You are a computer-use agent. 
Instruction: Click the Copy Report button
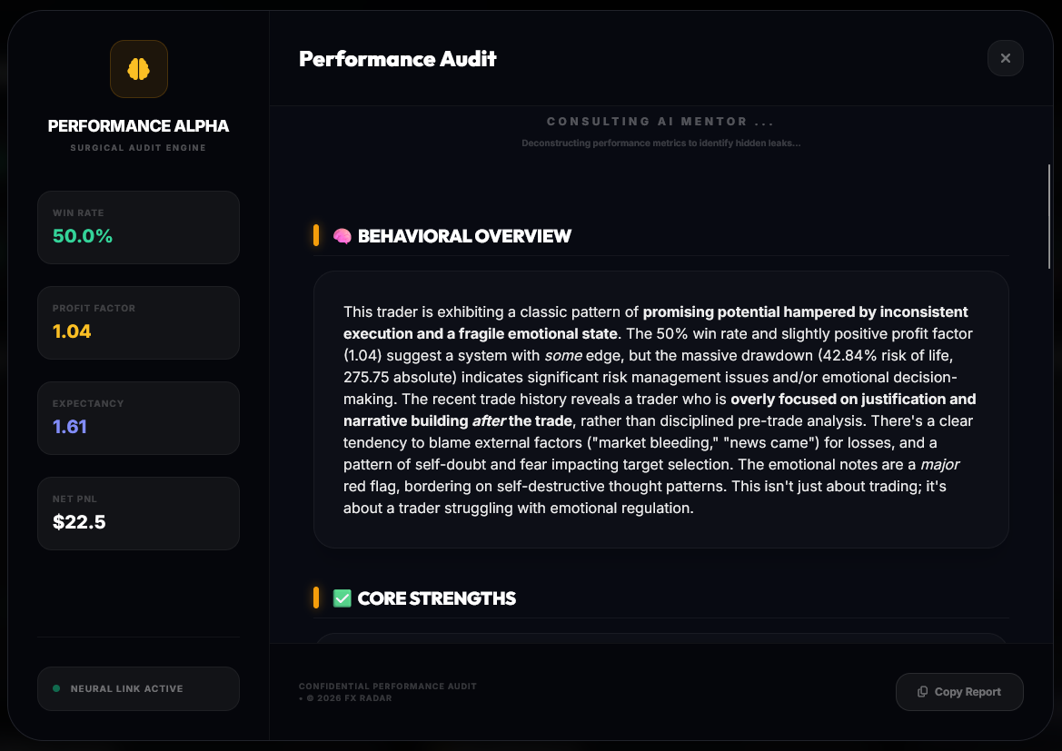pyautogui.click(x=959, y=692)
